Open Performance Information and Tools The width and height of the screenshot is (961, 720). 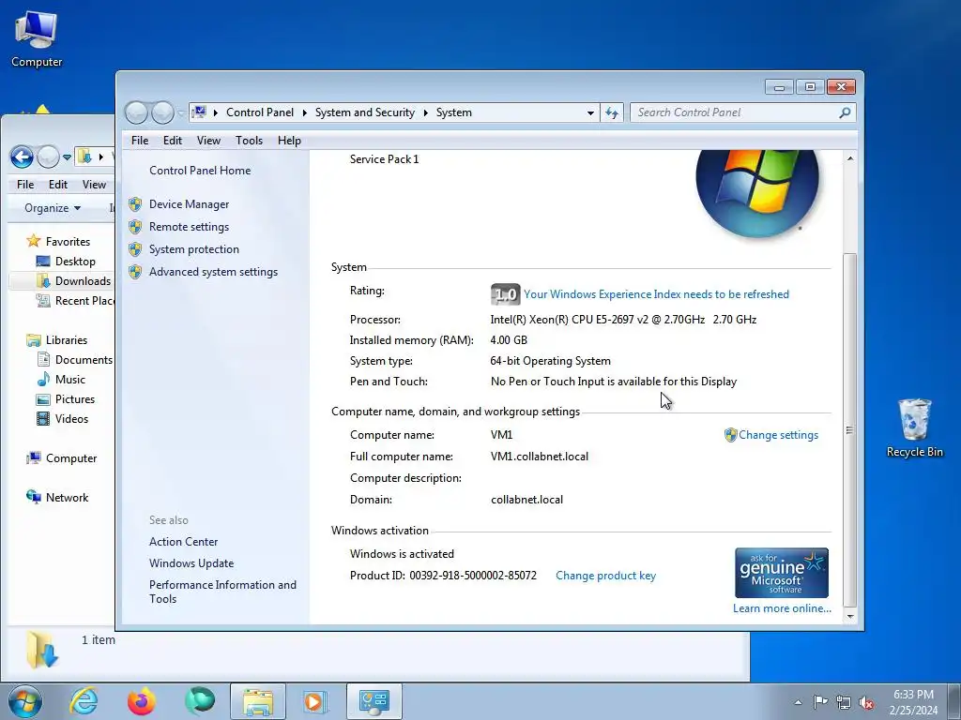(222, 592)
